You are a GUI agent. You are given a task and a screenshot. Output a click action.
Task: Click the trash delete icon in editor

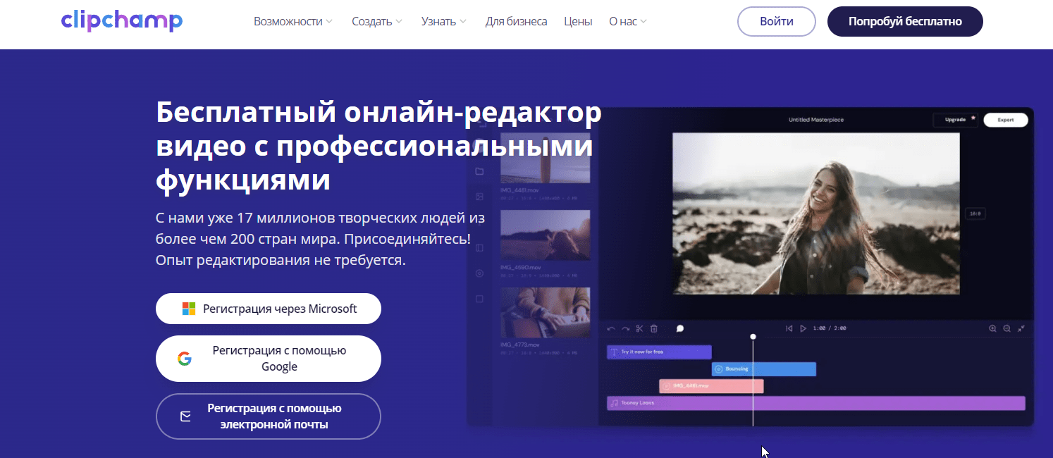pyautogui.click(x=654, y=328)
